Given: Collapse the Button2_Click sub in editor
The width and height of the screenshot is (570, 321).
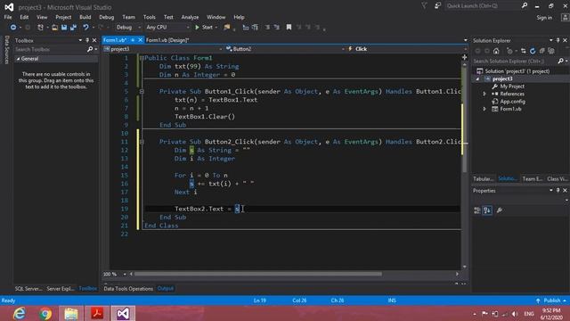Looking at the screenshot, I should [x=142, y=142].
